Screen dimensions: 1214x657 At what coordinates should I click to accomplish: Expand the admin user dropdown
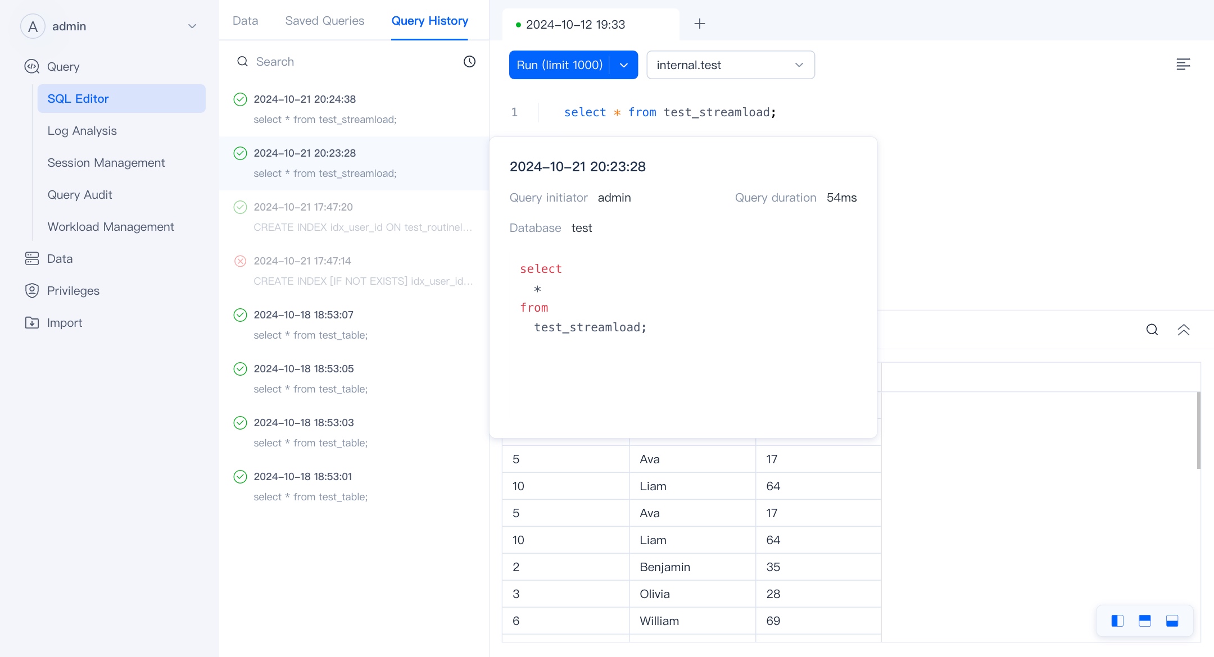[192, 26]
